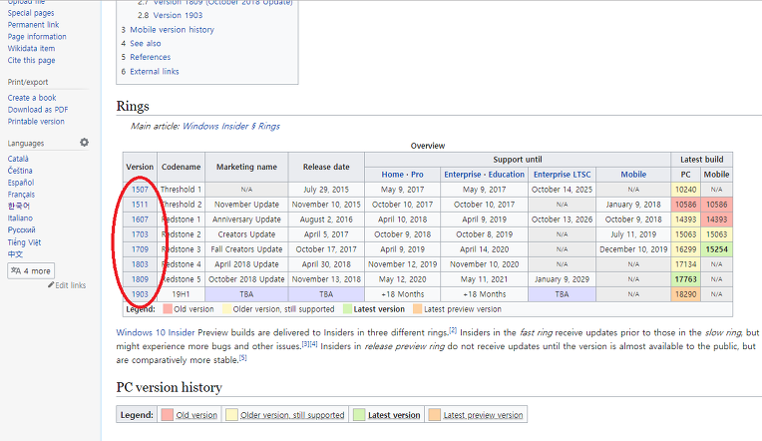Open version 1507 link
Screen dimensions: 762x441
(x=140, y=190)
